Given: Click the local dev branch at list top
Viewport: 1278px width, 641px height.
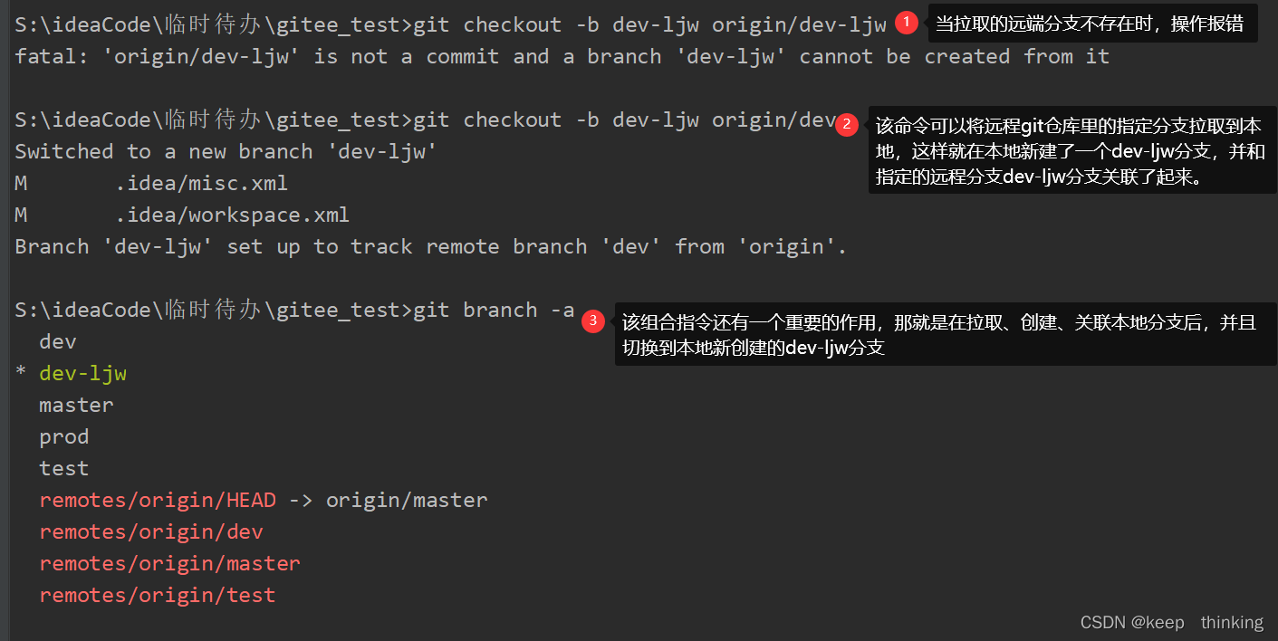Looking at the screenshot, I should 57,342.
